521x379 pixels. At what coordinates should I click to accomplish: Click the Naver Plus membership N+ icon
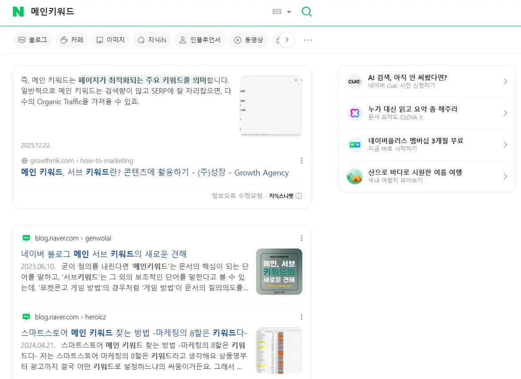[x=354, y=145]
